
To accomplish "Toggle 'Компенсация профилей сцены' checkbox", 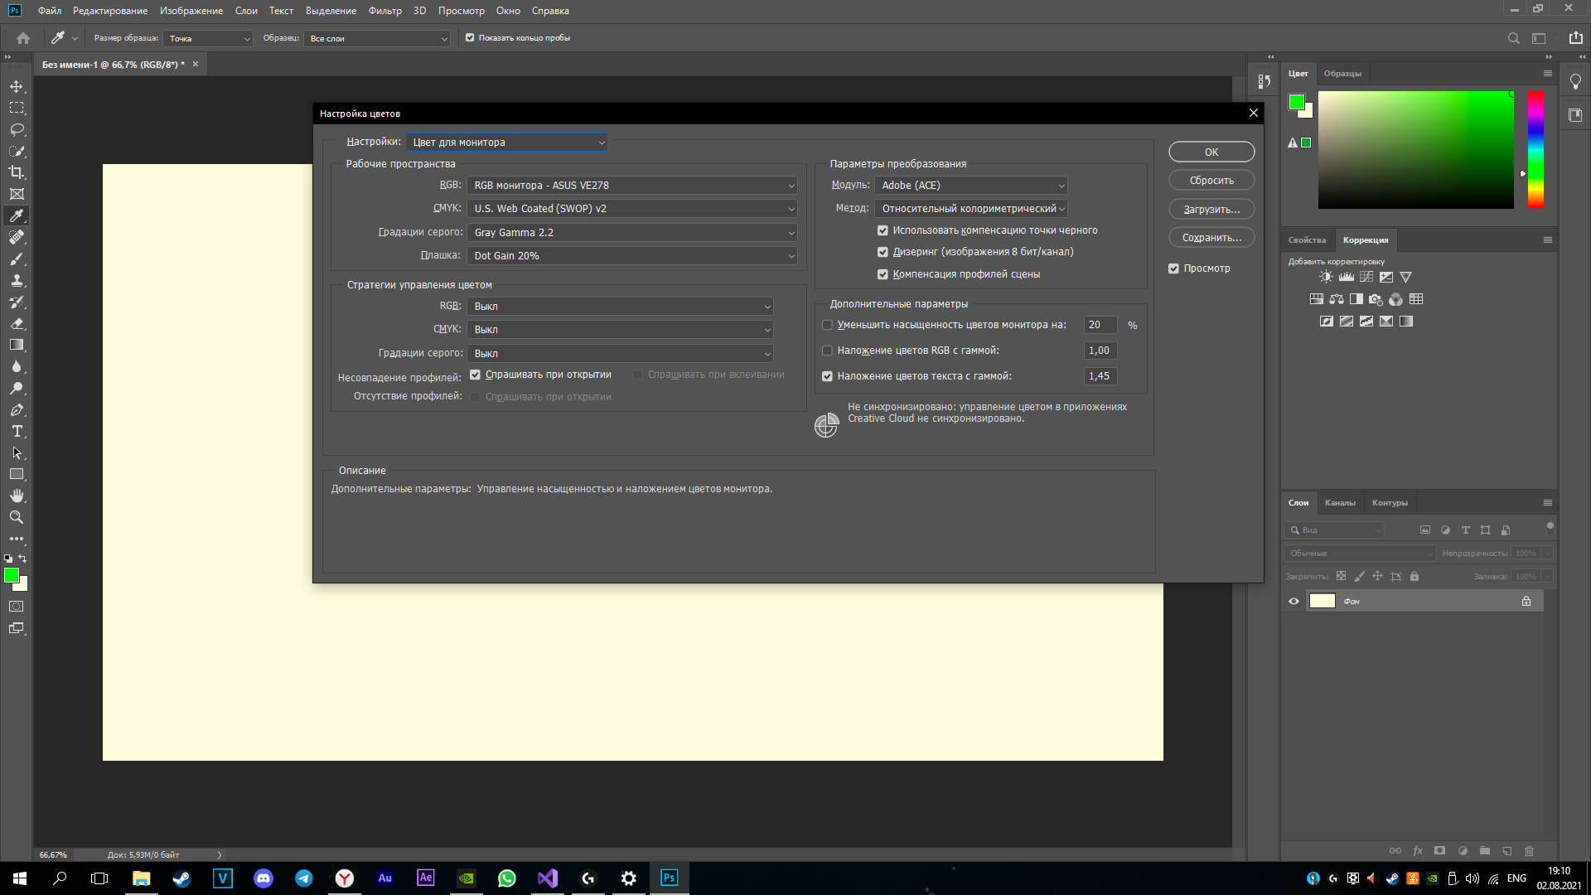I will (883, 274).
